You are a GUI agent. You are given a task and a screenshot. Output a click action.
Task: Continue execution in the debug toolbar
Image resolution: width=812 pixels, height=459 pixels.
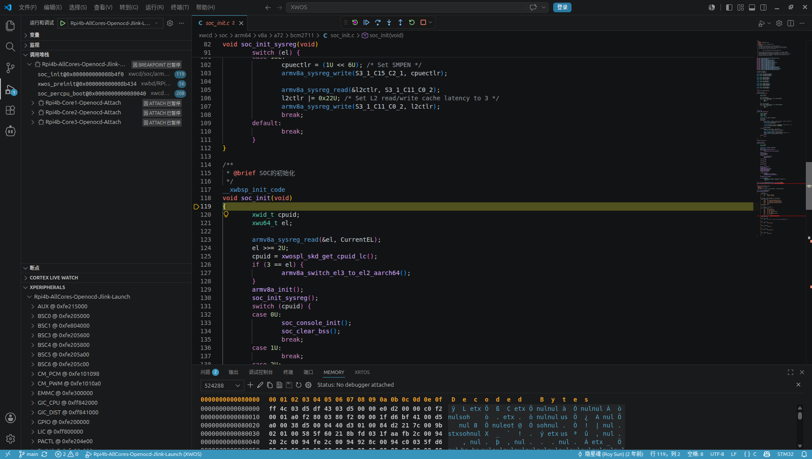[367, 22]
